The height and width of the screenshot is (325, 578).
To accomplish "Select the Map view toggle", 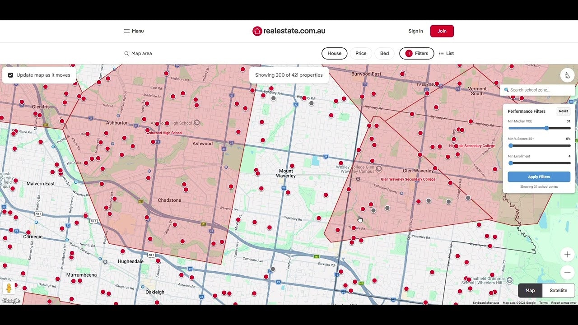I will click(x=530, y=290).
